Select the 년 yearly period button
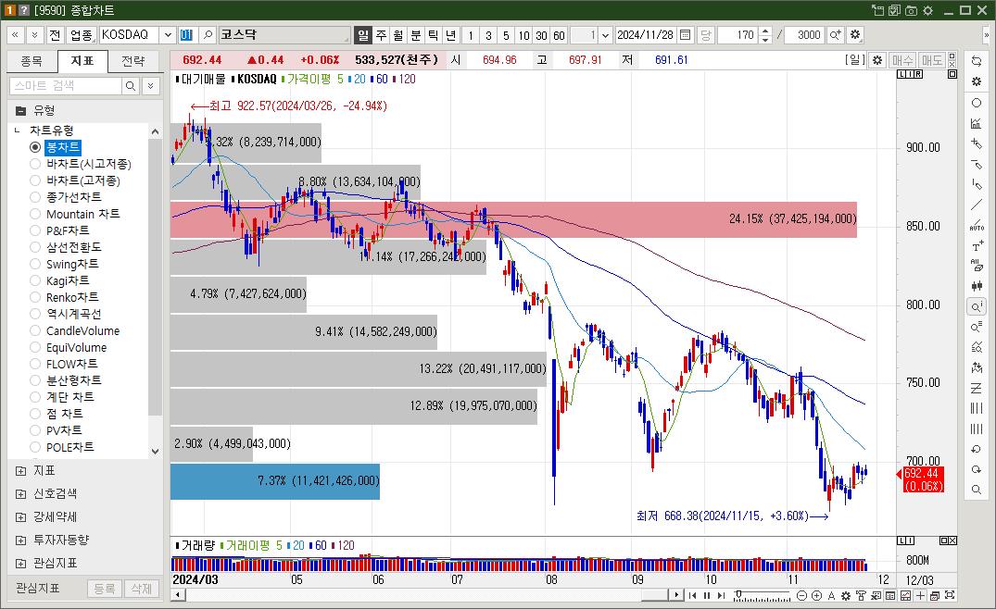Image resolution: width=996 pixels, height=609 pixels. [450, 35]
